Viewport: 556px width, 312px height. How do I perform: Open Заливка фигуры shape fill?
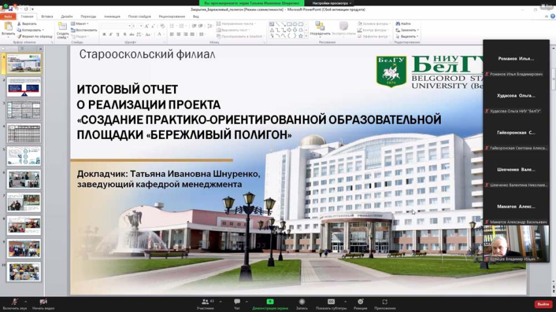point(373,23)
